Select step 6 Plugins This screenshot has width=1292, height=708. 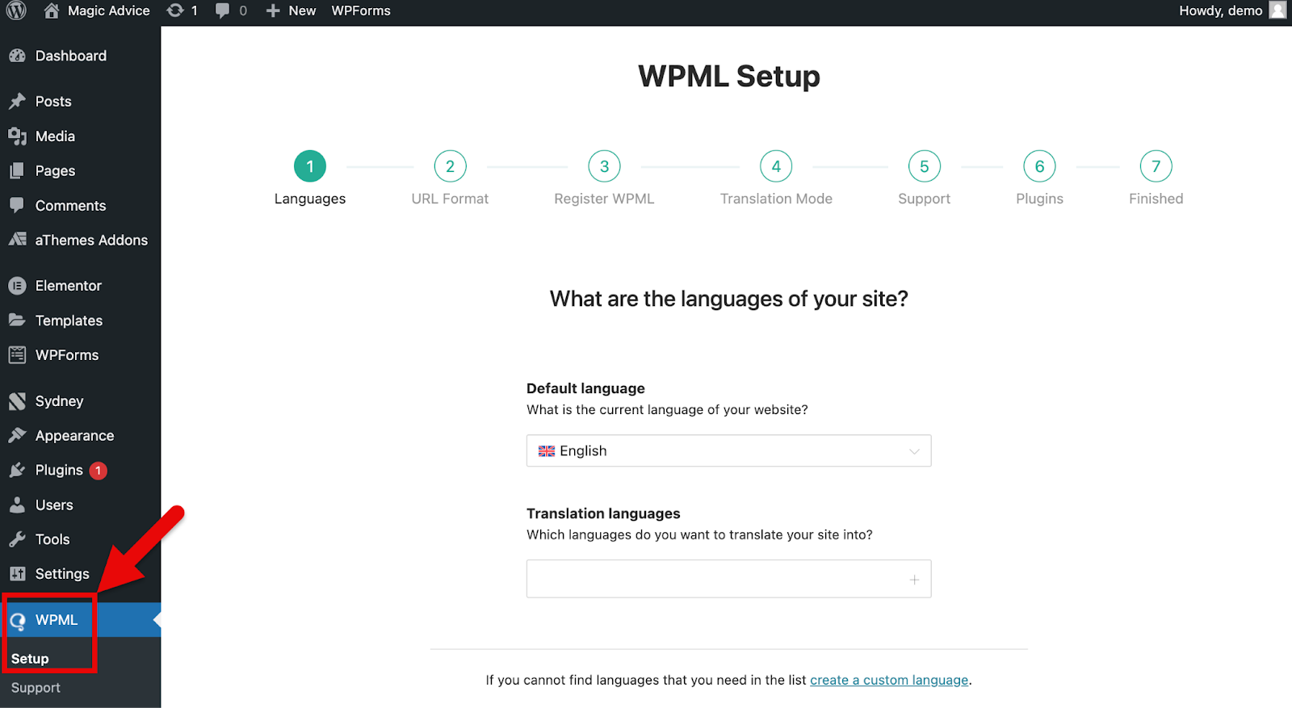1040,166
